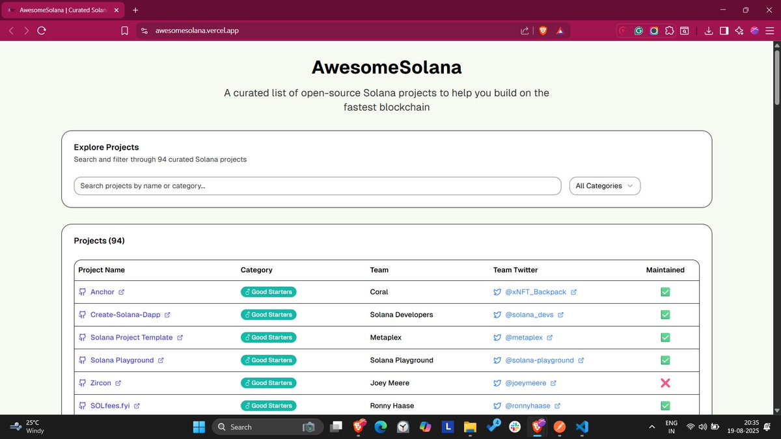
Task: Click the Project Name column header
Action: tap(102, 270)
